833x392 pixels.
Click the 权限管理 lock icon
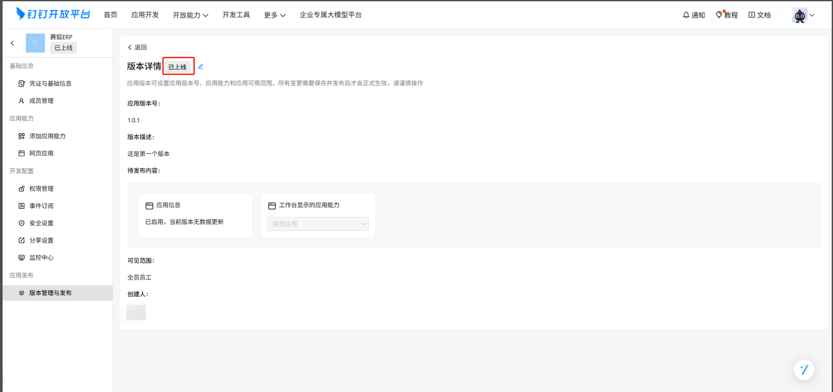(x=21, y=189)
